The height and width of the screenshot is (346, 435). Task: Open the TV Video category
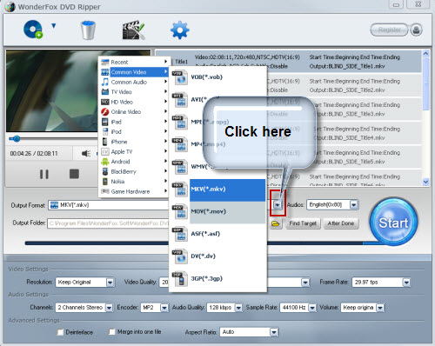click(x=134, y=92)
